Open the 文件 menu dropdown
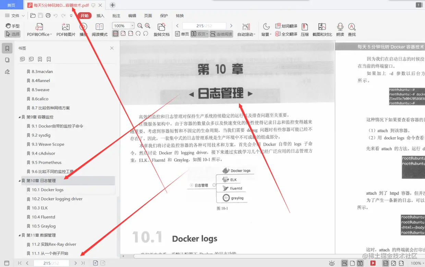 tap(15, 16)
